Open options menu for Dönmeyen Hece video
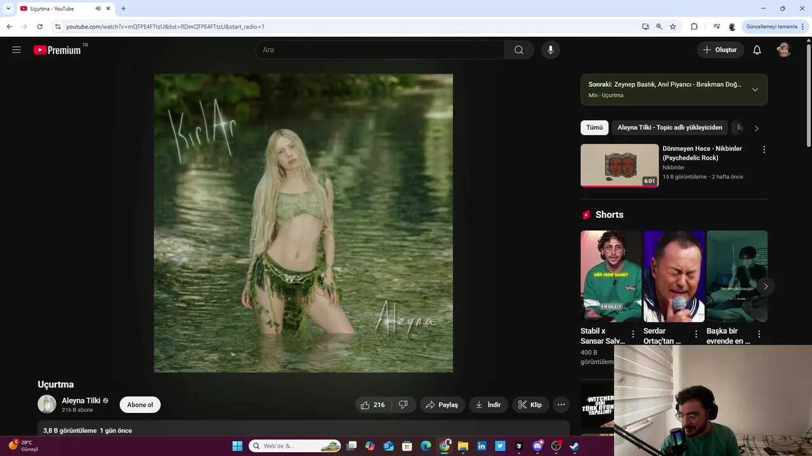 click(764, 149)
